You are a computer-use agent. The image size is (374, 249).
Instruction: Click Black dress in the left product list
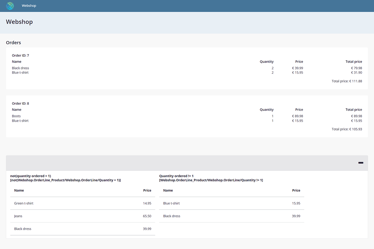pyautogui.click(x=22, y=228)
